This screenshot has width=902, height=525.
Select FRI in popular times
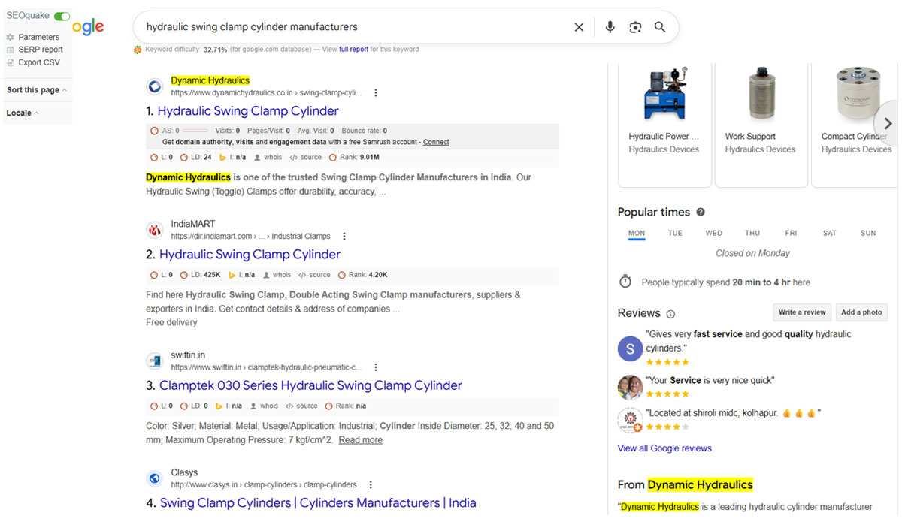[x=792, y=234]
